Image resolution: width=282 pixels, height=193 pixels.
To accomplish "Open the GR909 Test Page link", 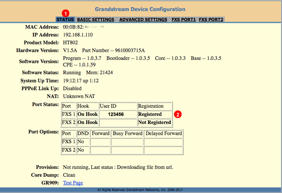I will (x=73, y=183).
